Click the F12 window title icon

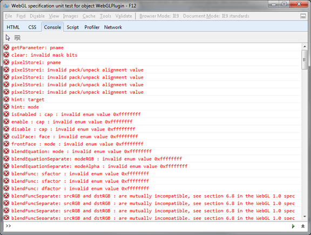[6, 6]
